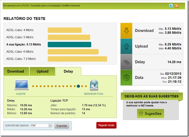Image resolution: width=189 pixels, height=137 pixels.
Task: Select the Delay tab
Action: [68, 71]
